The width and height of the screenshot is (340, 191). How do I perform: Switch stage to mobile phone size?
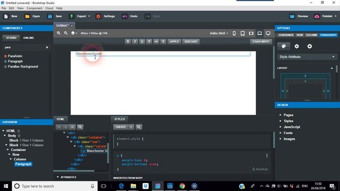click(234, 33)
